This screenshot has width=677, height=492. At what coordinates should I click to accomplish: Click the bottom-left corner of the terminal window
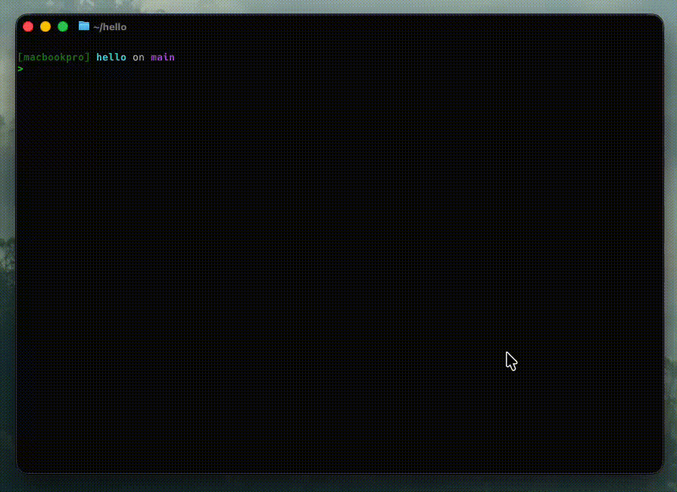coord(21,468)
